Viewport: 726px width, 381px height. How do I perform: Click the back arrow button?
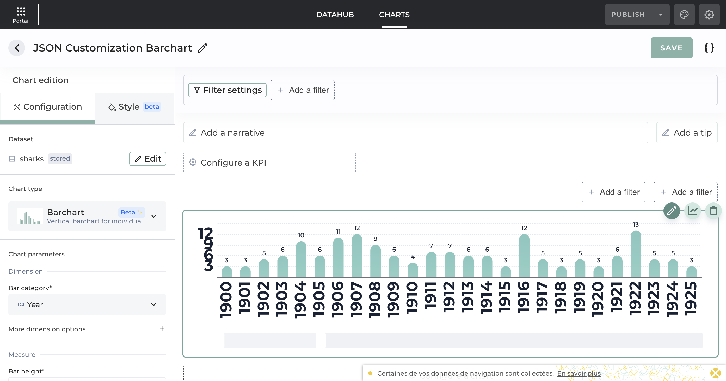click(17, 48)
